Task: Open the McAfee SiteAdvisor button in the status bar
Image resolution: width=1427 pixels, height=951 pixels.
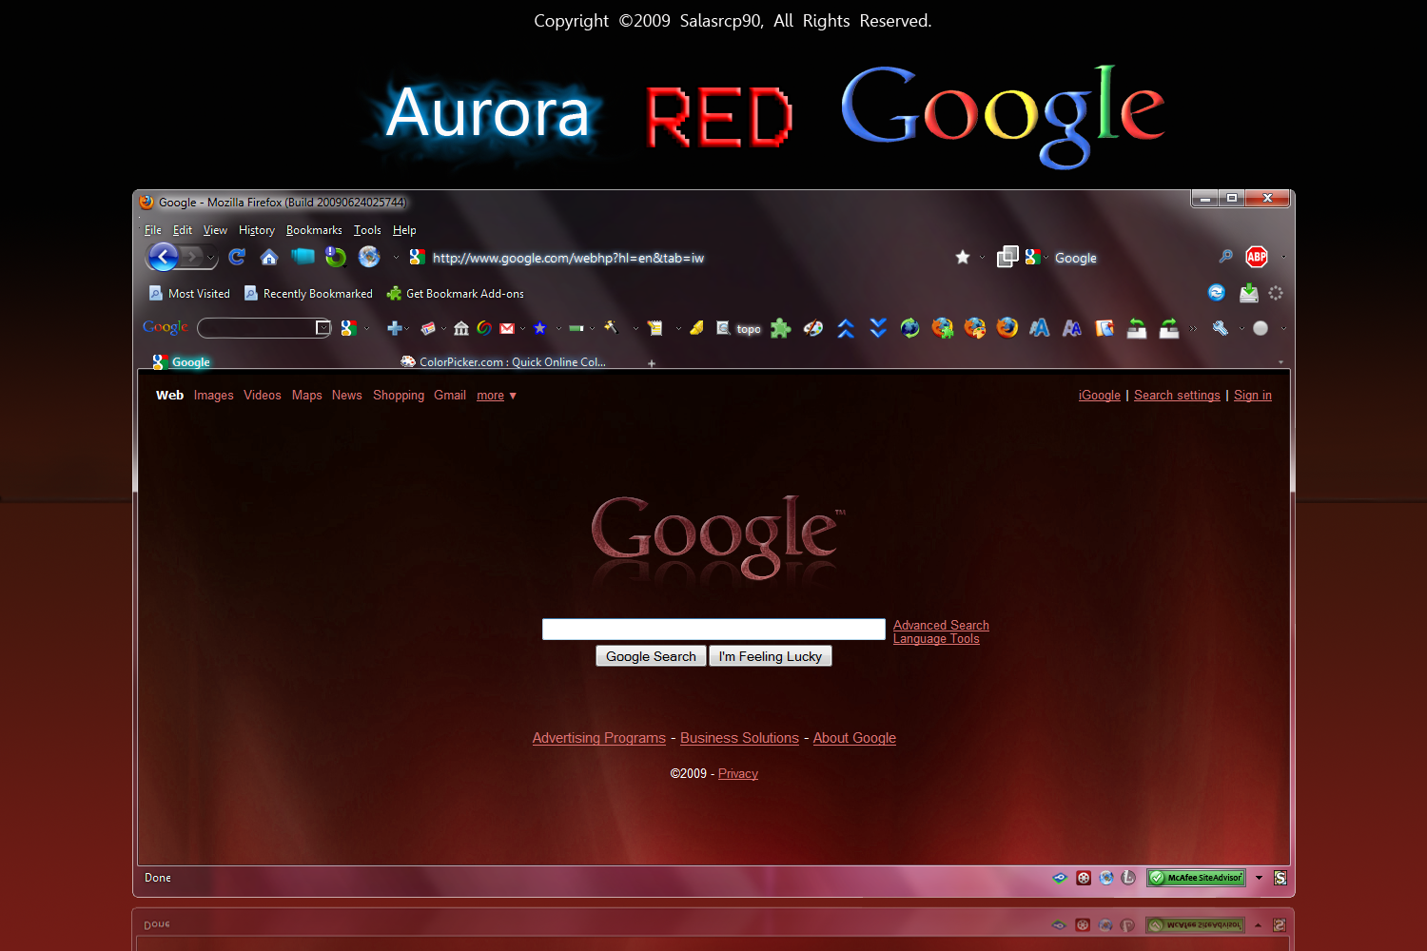Action: coord(1195,877)
